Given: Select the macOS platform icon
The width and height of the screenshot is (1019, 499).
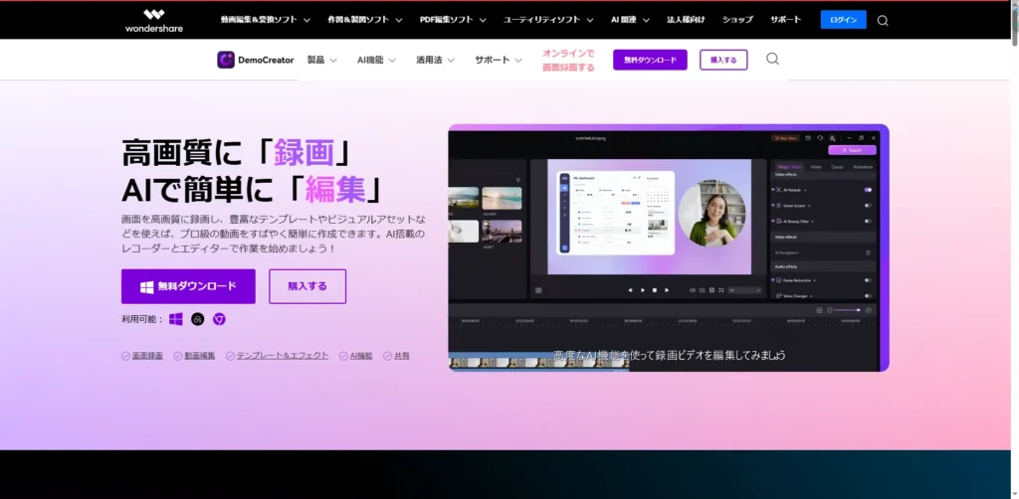Looking at the screenshot, I should (x=198, y=319).
